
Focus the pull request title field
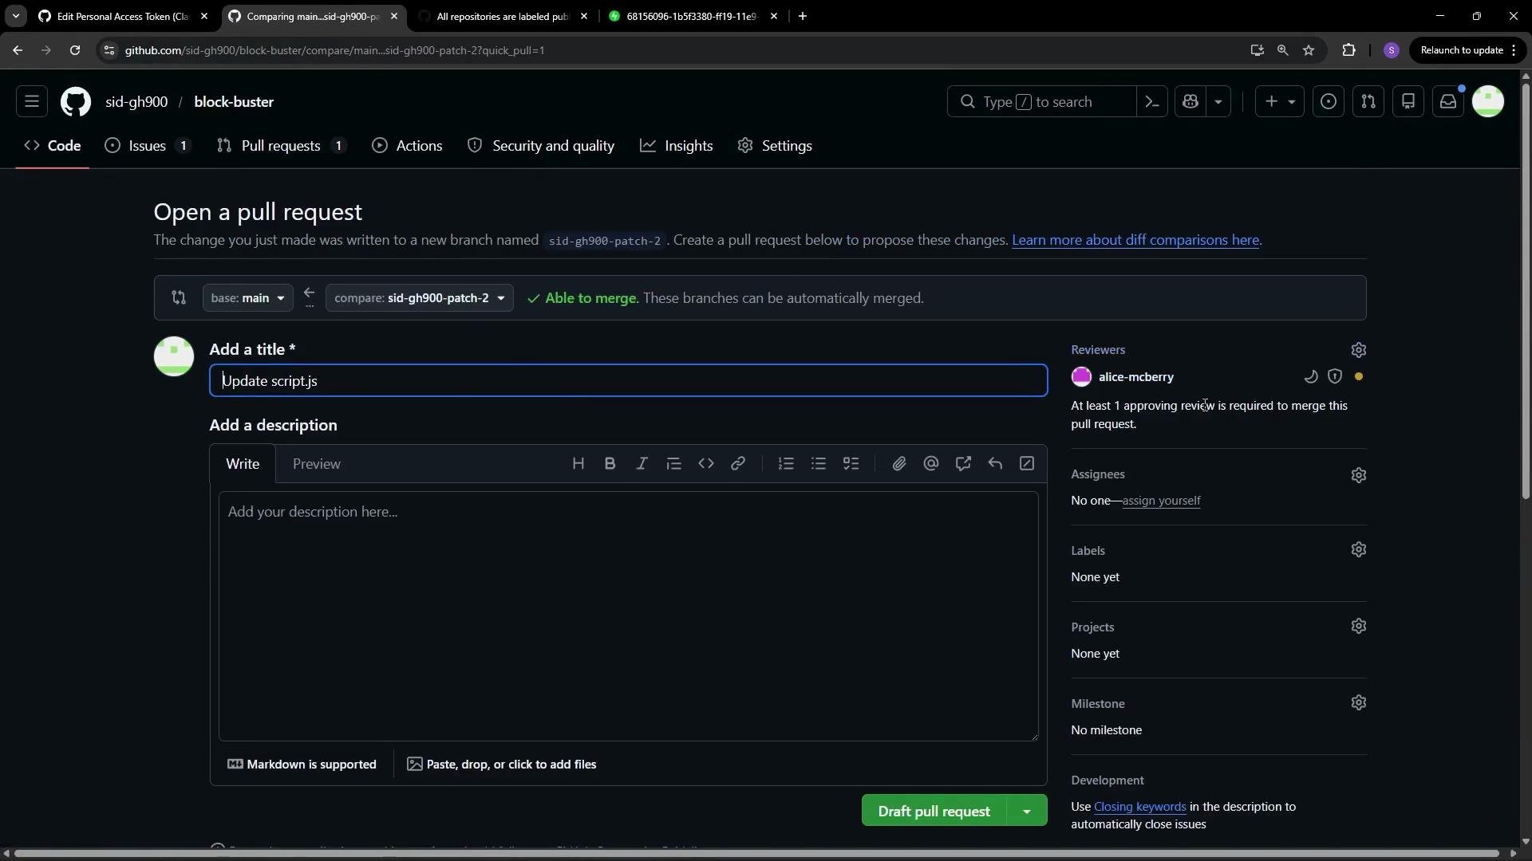pos(629,381)
